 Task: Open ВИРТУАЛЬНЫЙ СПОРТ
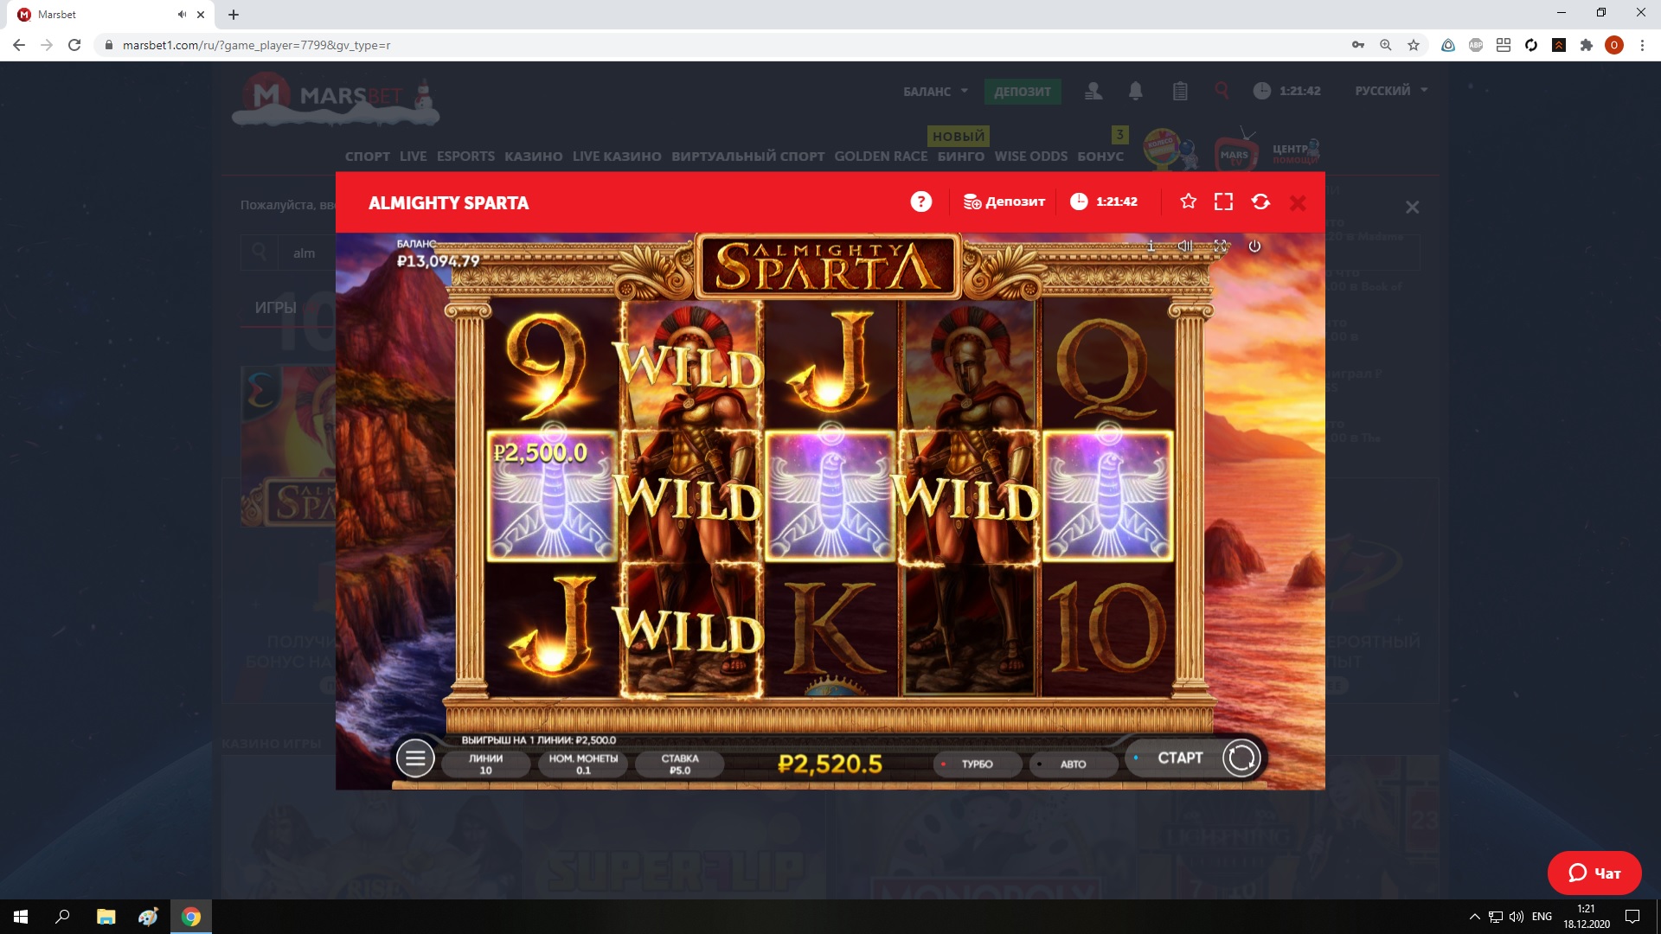click(748, 157)
